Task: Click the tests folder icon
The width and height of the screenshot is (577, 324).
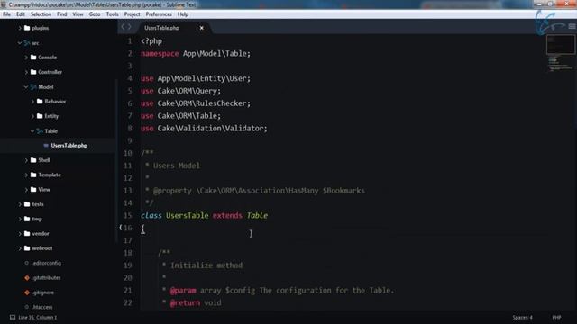Action: (27, 204)
